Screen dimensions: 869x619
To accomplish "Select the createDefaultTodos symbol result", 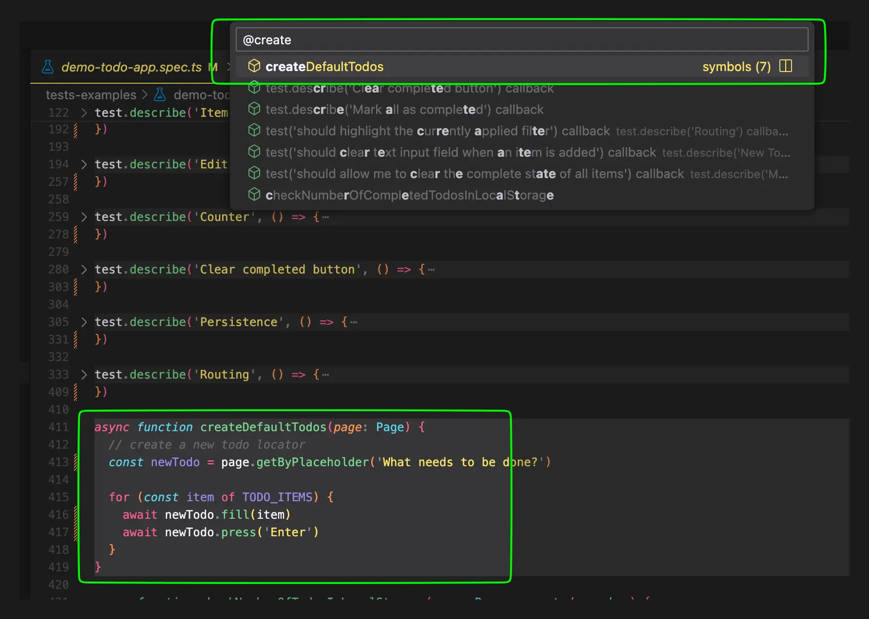I will (522, 67).
